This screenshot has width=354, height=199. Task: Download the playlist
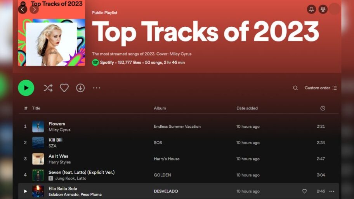80,88
